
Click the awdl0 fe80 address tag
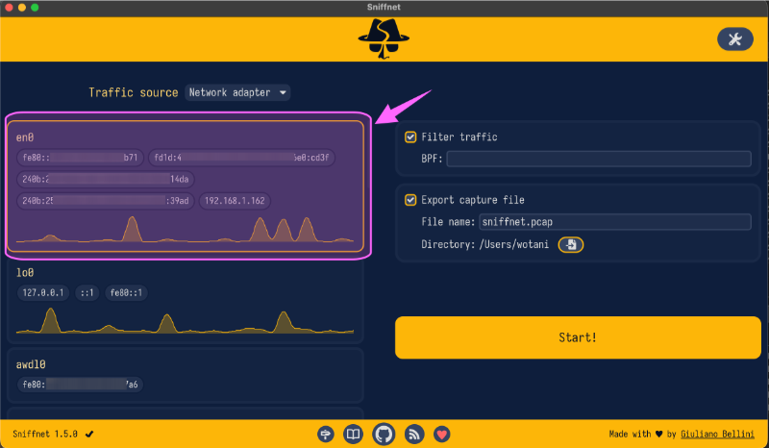tap(81, 385)
